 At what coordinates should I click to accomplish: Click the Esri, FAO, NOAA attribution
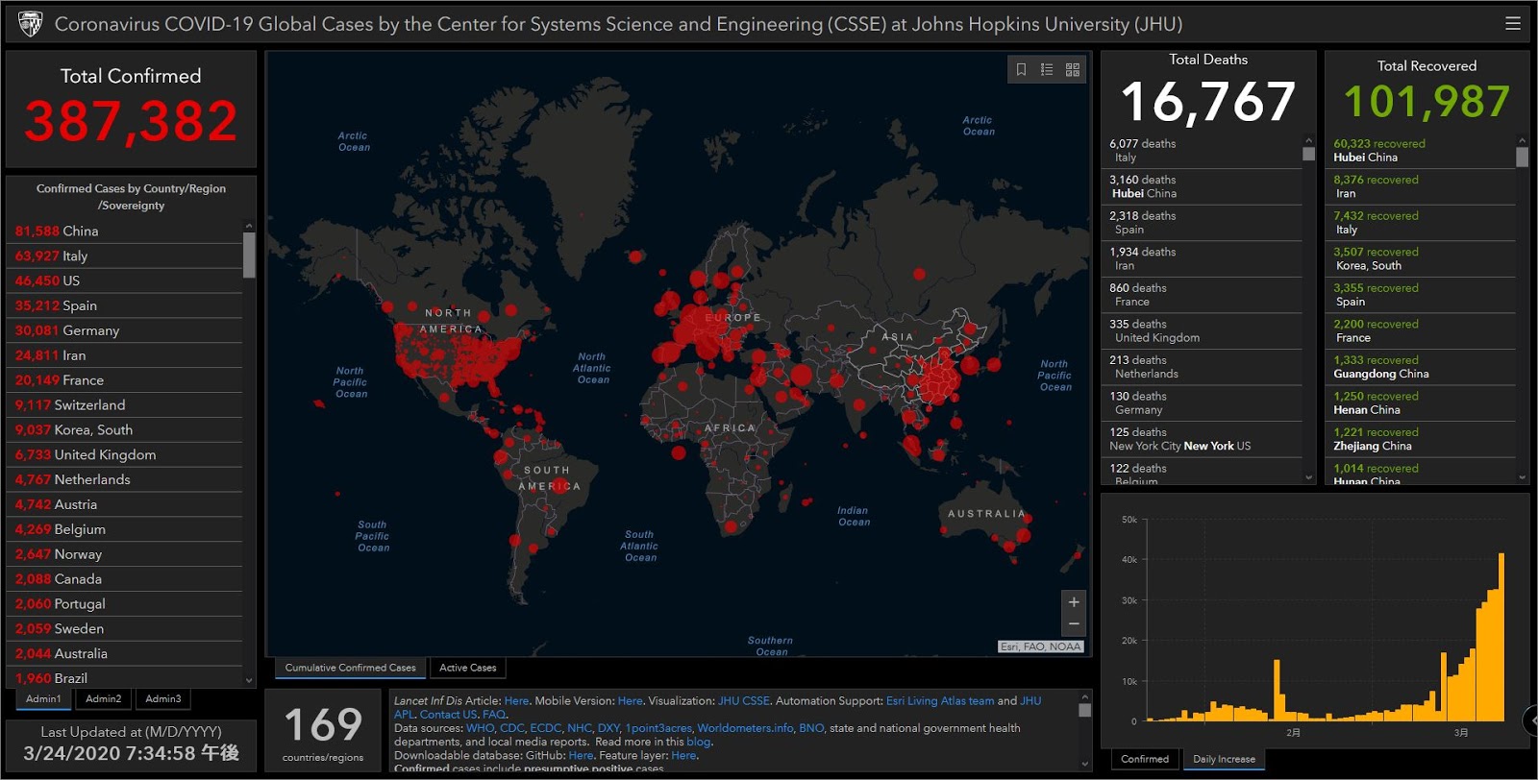pos(1041,646)
